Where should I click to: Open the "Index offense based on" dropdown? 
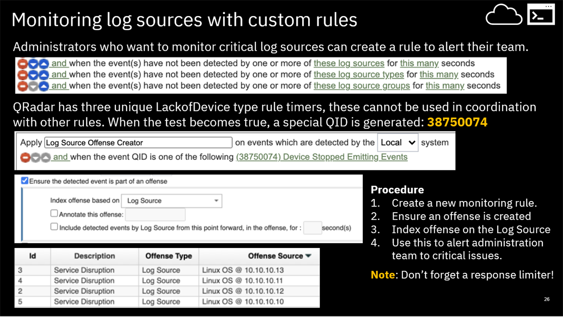(217, 201)
